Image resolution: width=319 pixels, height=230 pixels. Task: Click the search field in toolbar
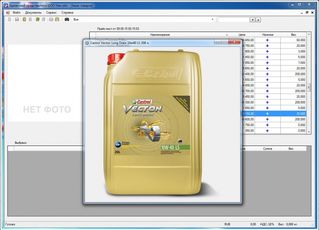(x=233, y=20)
